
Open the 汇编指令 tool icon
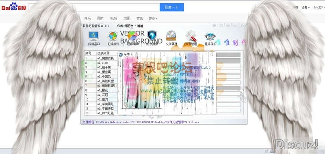(113, 36)
